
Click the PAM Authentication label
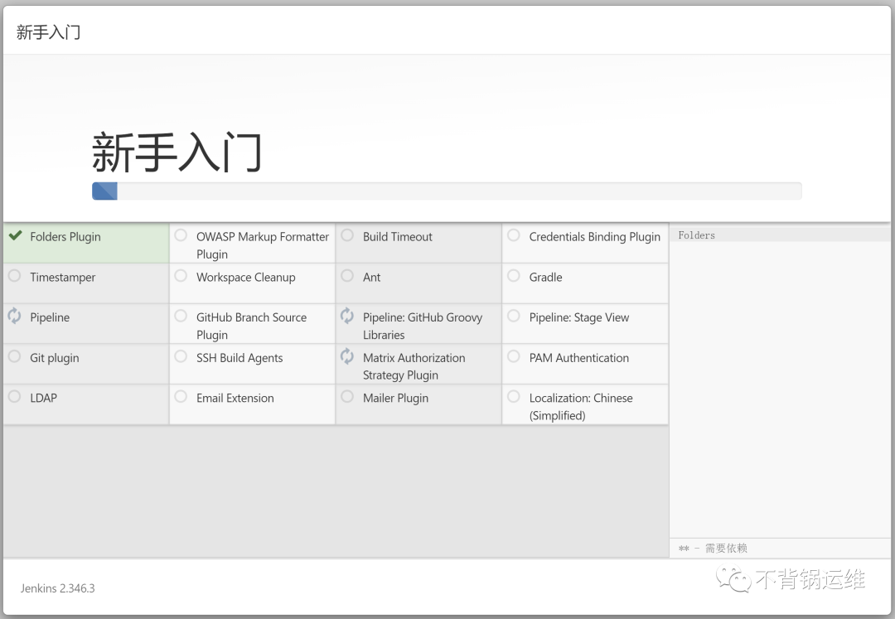578,358
